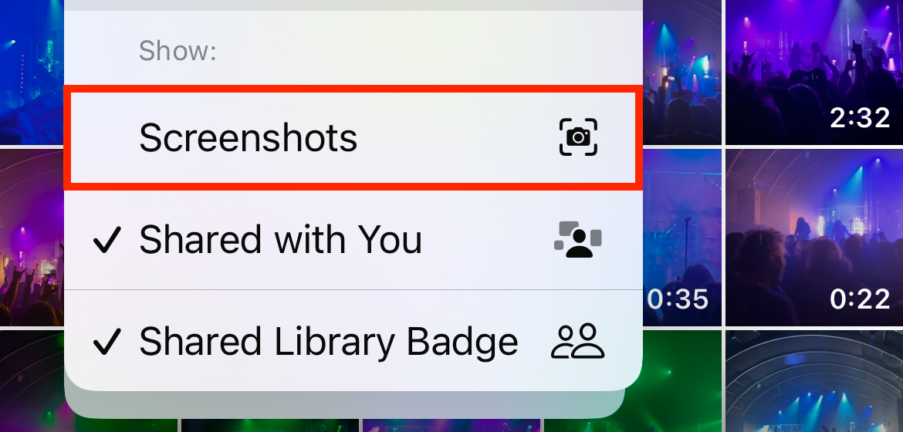This screenshot has height=432, width=903.
Task: Open the blue stage photo at top left
Action: (x=32, y=72)
